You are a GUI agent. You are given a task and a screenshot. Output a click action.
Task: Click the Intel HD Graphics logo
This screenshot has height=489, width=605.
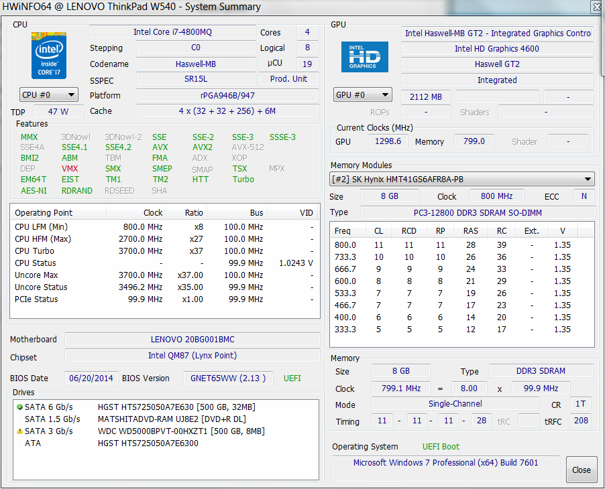coord(364,58)
